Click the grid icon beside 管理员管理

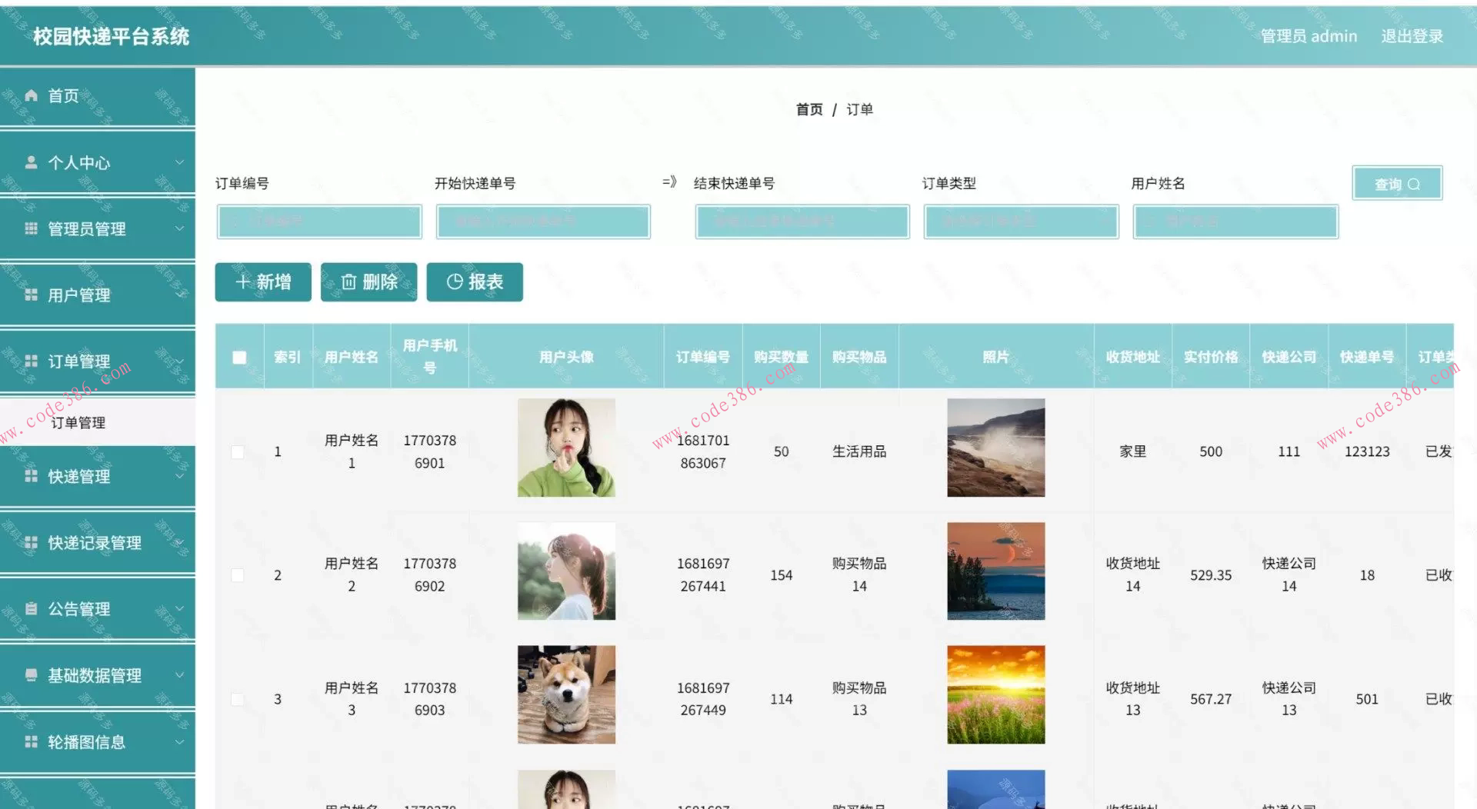(31, 228)
